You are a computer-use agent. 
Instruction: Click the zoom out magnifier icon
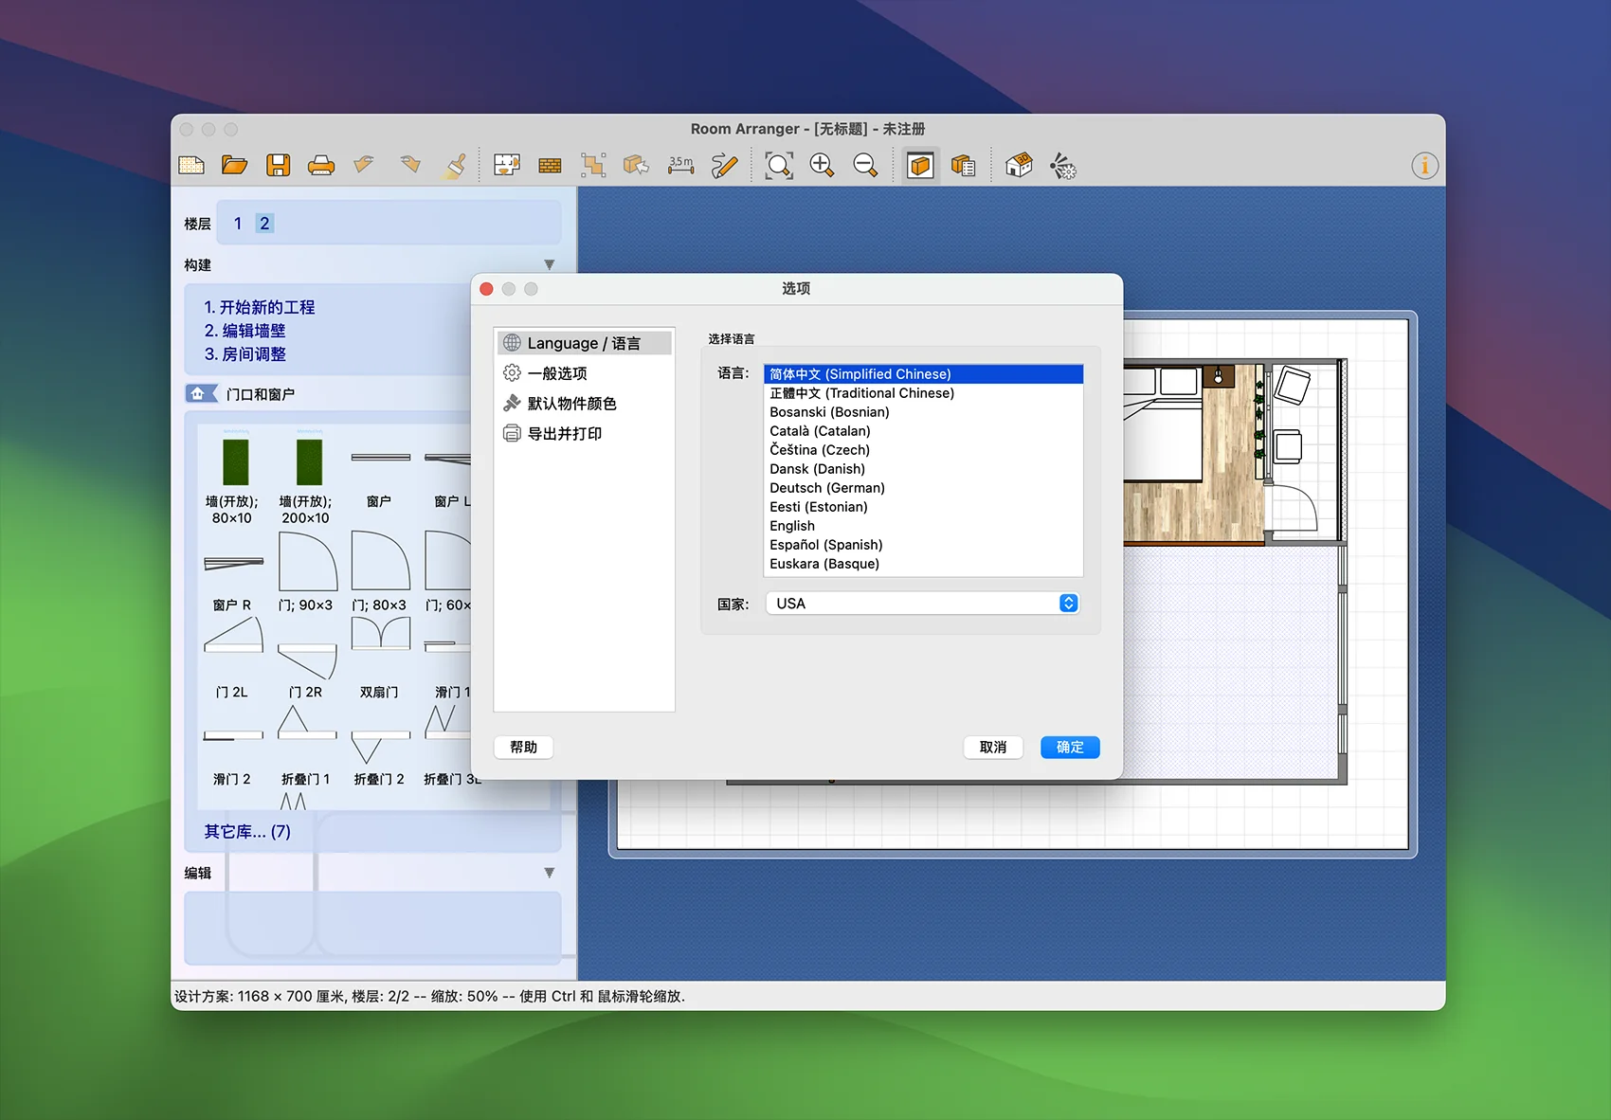pos(865,166)
